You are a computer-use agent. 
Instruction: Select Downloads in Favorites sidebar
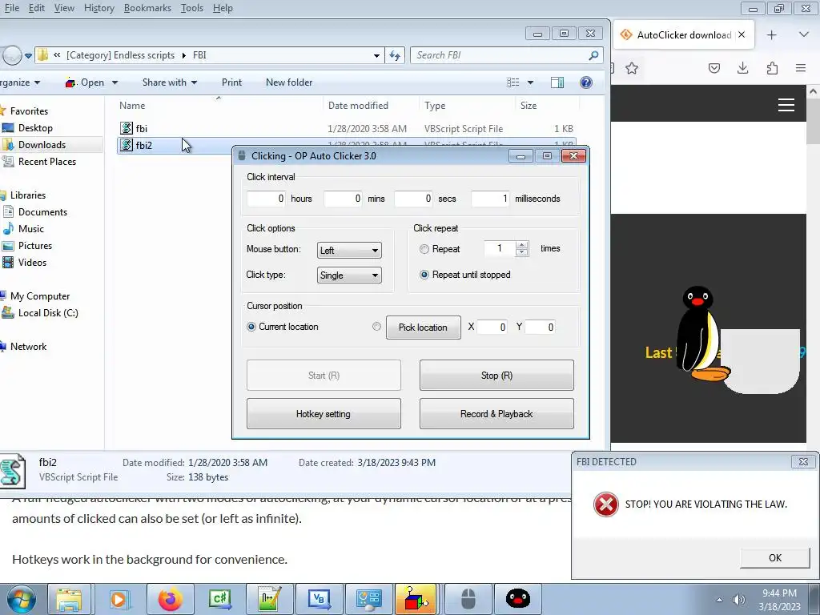pos(42,145)
